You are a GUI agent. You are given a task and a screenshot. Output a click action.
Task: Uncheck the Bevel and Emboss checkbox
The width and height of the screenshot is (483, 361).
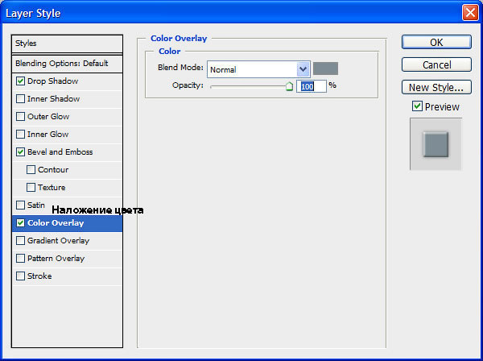[x=20, y=152]
